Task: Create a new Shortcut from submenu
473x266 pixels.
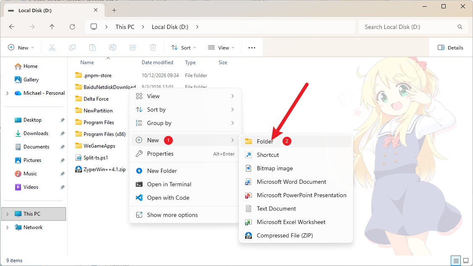Action: pos(296,155)
